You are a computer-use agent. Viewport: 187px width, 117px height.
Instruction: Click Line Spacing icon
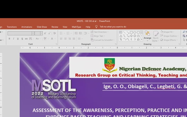[x=86, y=33]
